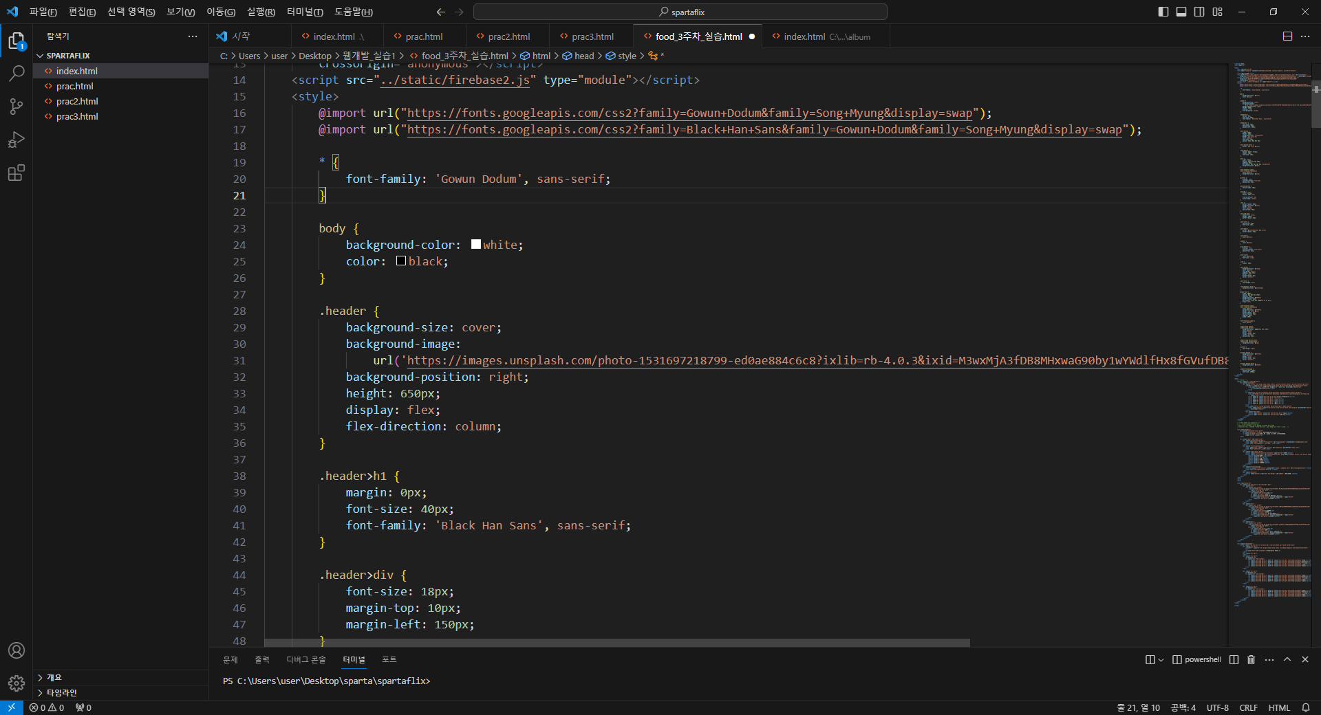
Task: Customize layout icon in title bar
Action: (1218, 12)
